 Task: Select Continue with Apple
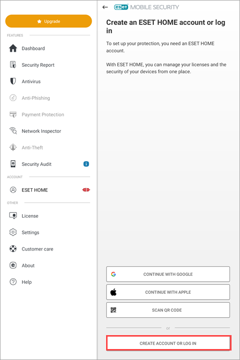[x=168, y=292]
